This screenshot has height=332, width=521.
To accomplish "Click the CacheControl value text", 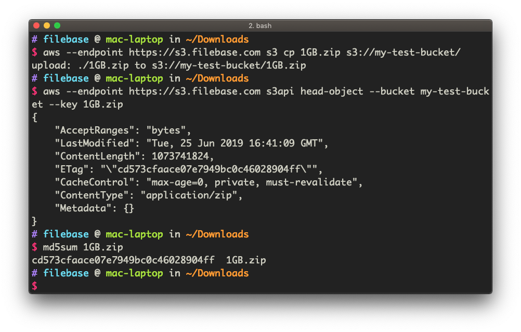I will 252,182.
